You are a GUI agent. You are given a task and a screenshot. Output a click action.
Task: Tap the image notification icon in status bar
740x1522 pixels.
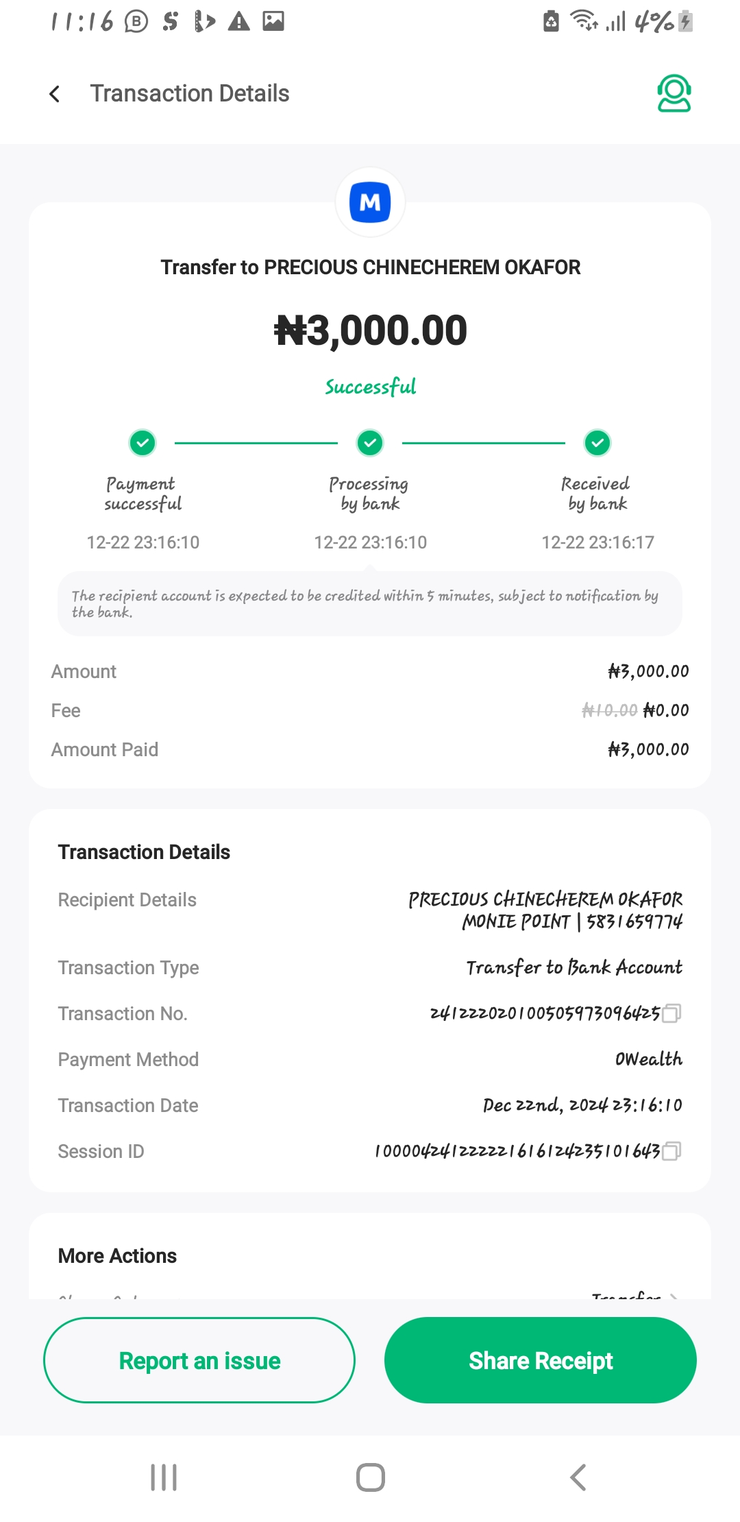tap(273, 22)
